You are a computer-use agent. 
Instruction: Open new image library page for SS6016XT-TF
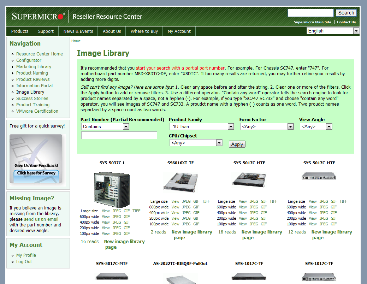click(192, 235)
